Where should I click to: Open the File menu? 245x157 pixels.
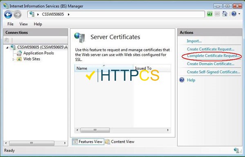point(11,24)
